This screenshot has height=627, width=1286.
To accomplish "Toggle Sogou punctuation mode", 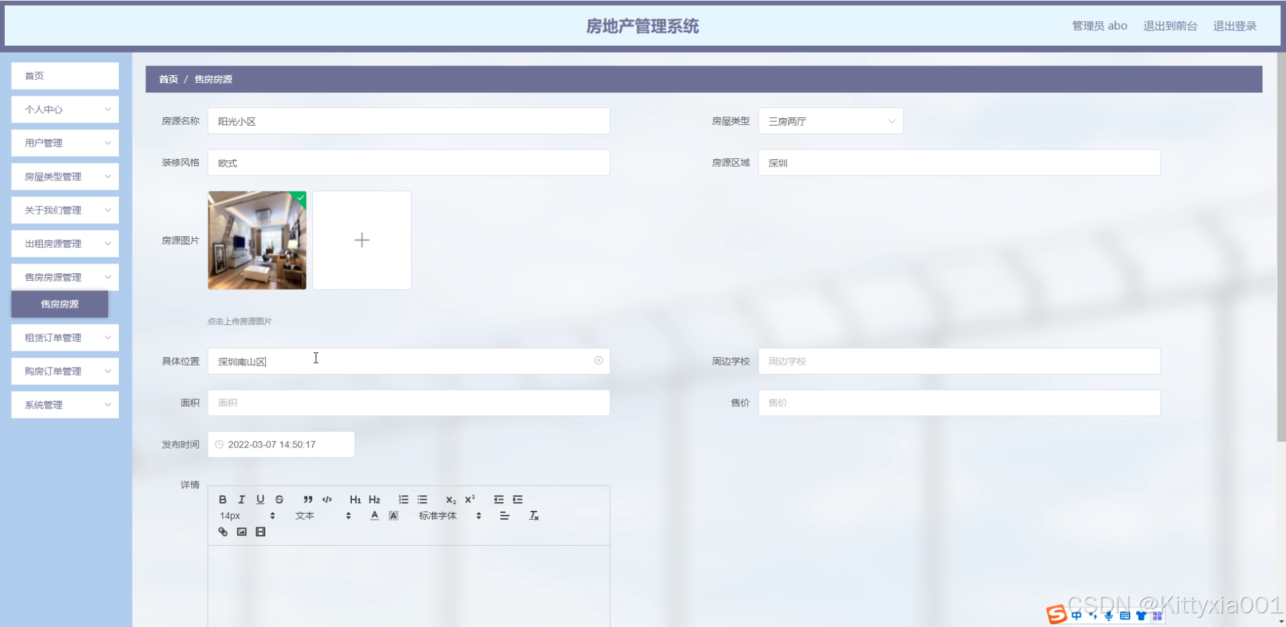I will 1093,615.
